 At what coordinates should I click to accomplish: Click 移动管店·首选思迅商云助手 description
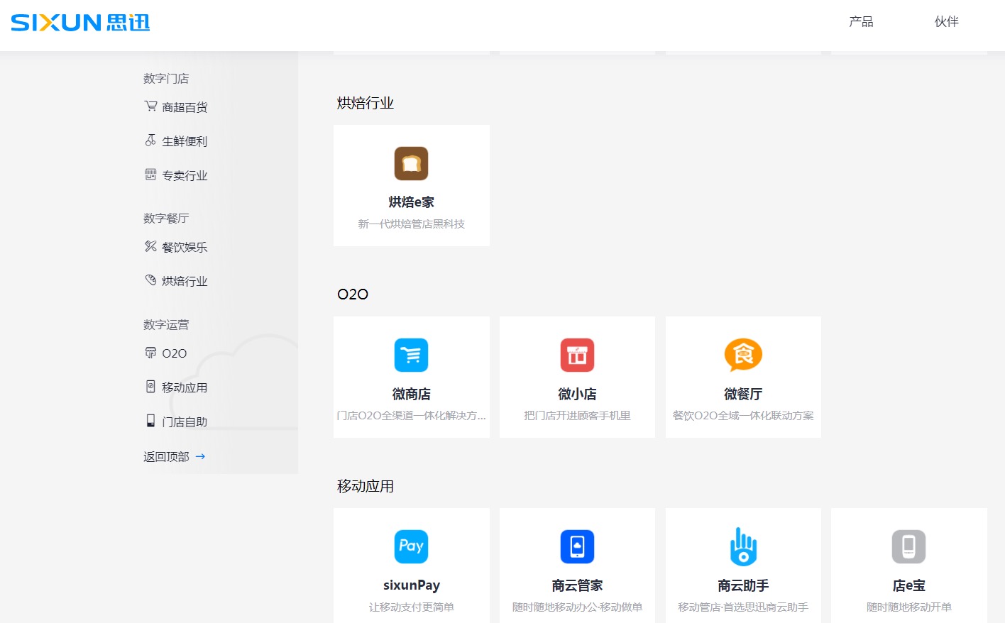[x=743, y=607]
